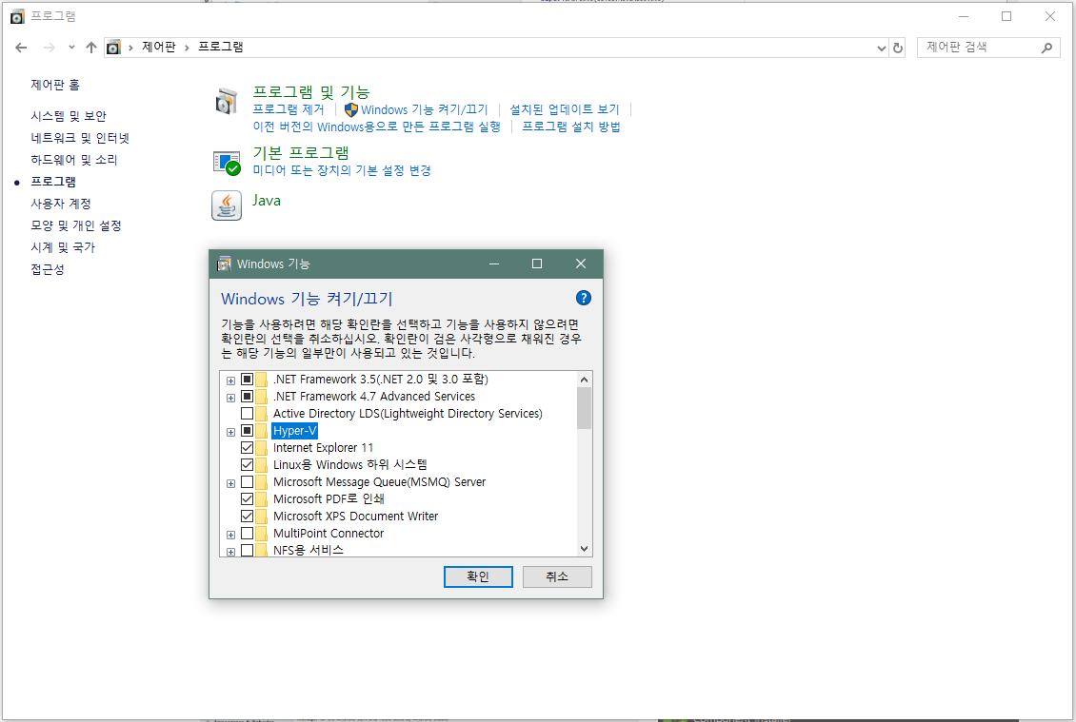Click scroll down arrow in features list
Viewport: 1076px width, 722px height.
(x=584, y=549)
